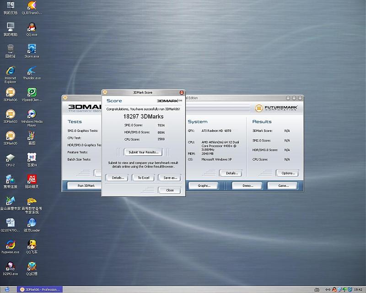The width and height of the screenshot is (366, 293).
Task: Click the blue shield tray icon
Action: [x=350, y=290]
